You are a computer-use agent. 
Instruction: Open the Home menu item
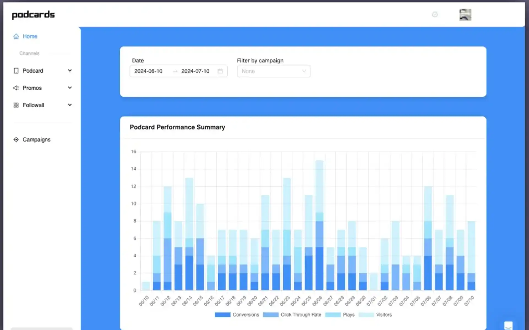pos(30,36)
